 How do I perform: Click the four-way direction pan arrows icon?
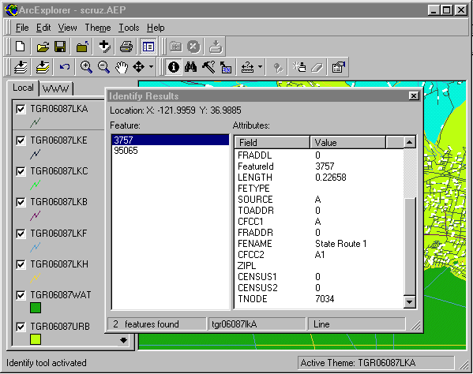click(x=138, y=67)
